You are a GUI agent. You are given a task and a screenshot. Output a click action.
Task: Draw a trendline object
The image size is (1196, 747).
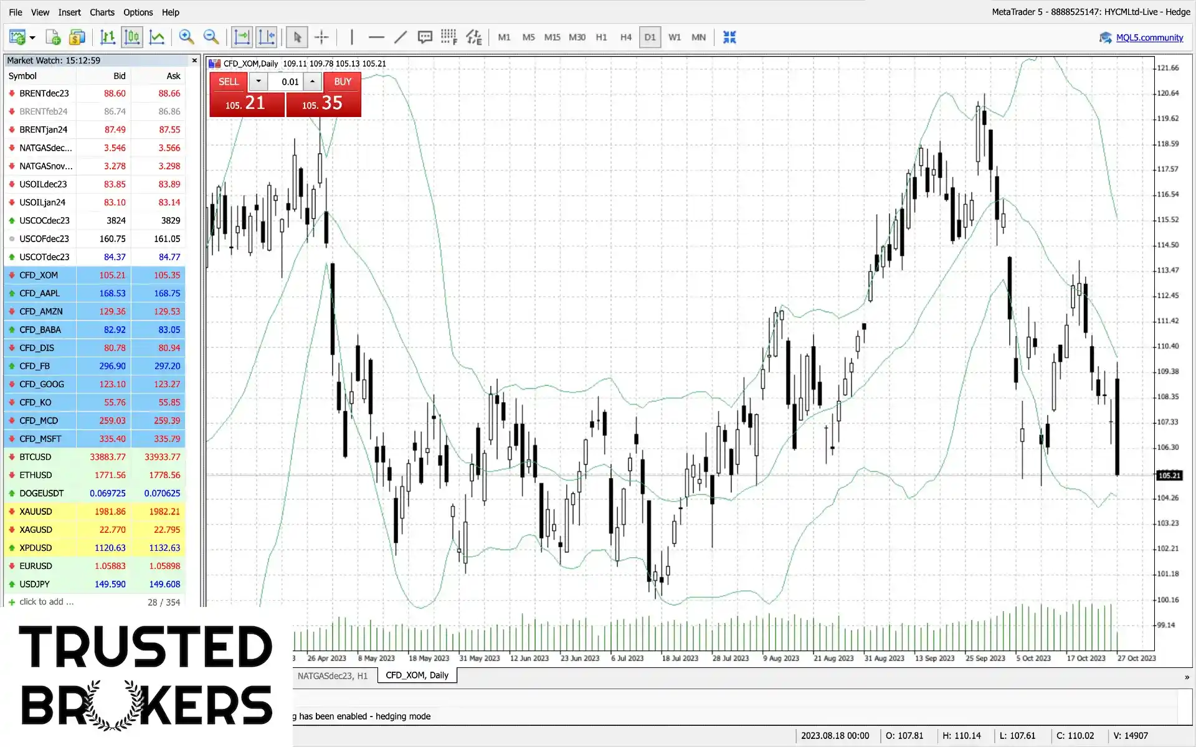[401, 37]
